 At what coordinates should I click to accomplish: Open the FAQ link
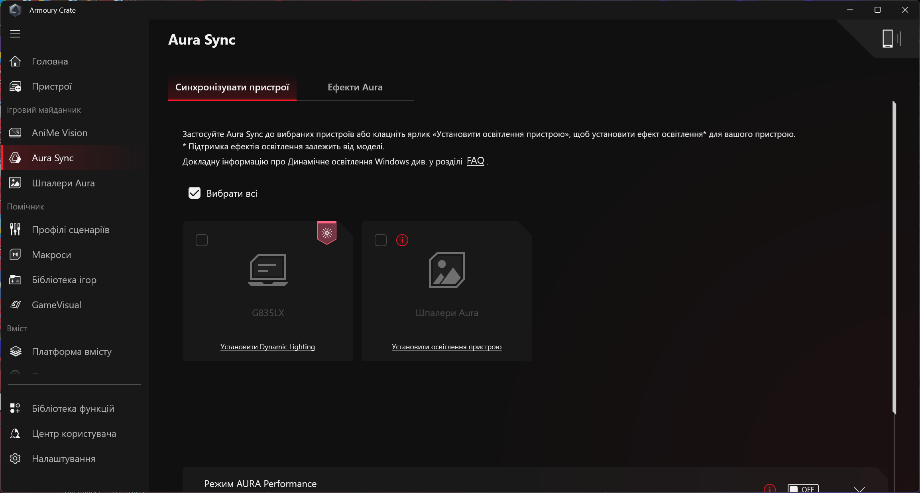coord(475,161)
